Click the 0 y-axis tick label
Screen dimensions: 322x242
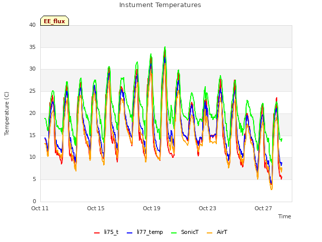point(34,201)
